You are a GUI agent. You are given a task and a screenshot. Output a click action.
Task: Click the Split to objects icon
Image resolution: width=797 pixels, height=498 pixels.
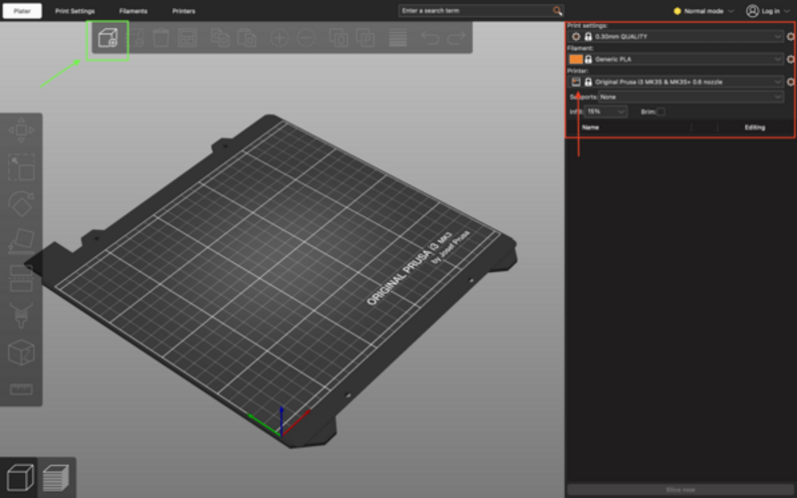339,38
